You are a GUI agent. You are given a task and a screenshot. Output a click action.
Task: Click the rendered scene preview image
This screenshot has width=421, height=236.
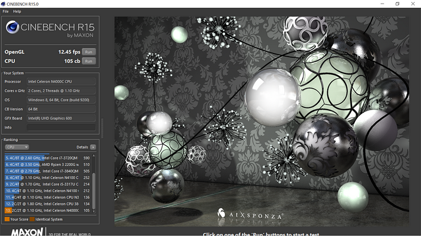tap(262, 122)
